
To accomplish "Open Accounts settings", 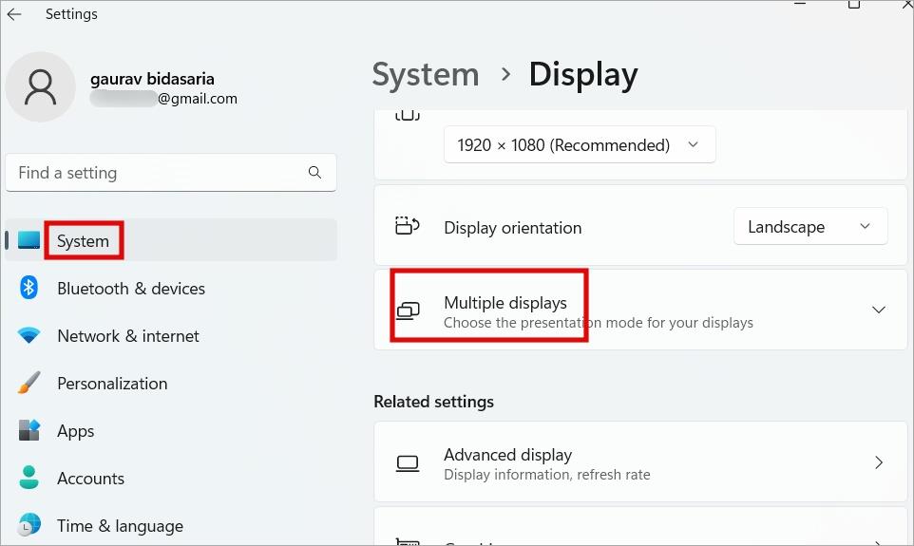I will click(171, 478).
